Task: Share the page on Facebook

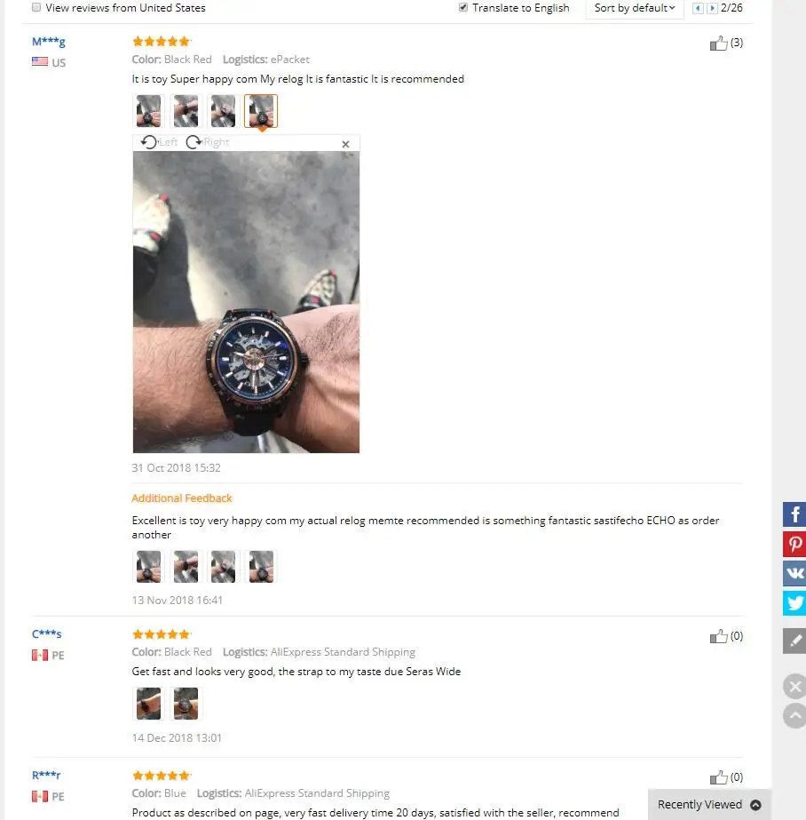Action: point(794,514)
